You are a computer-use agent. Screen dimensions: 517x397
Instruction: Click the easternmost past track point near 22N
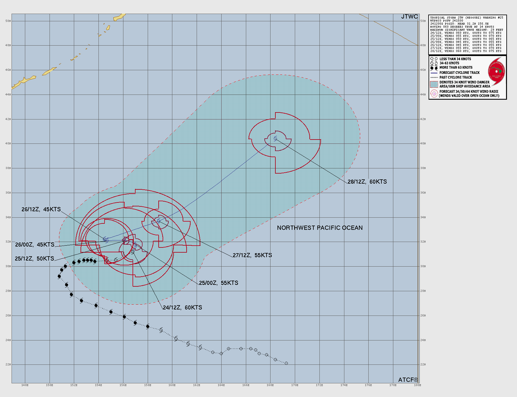(286, 363)
